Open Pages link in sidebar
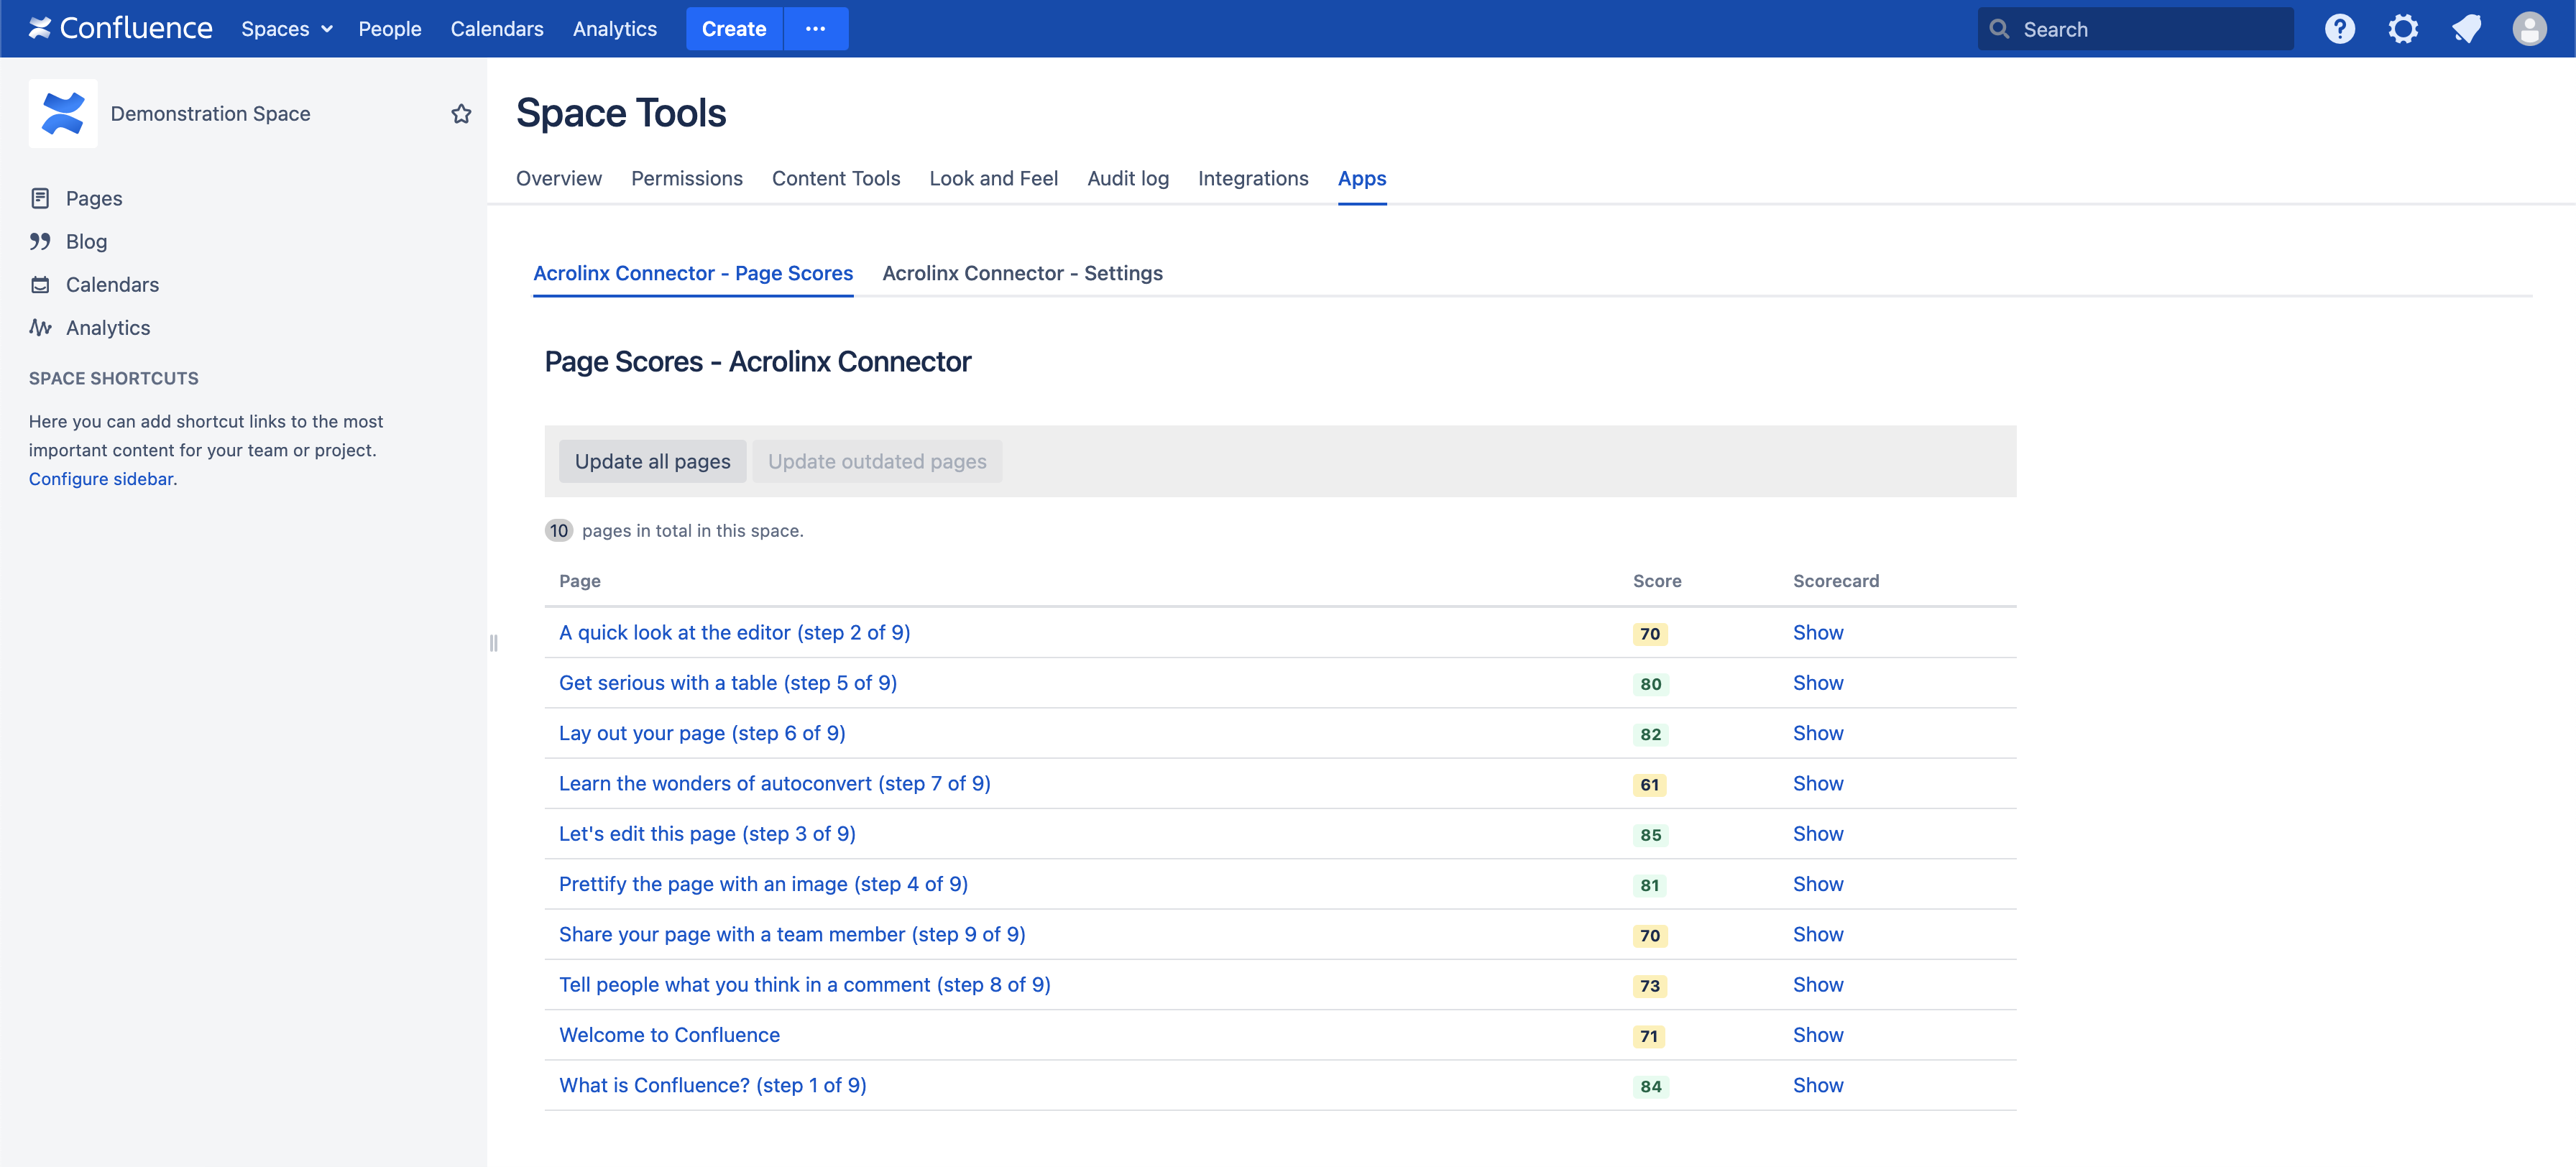This screenshot has width=2576, height=1167. click(94, 198)
